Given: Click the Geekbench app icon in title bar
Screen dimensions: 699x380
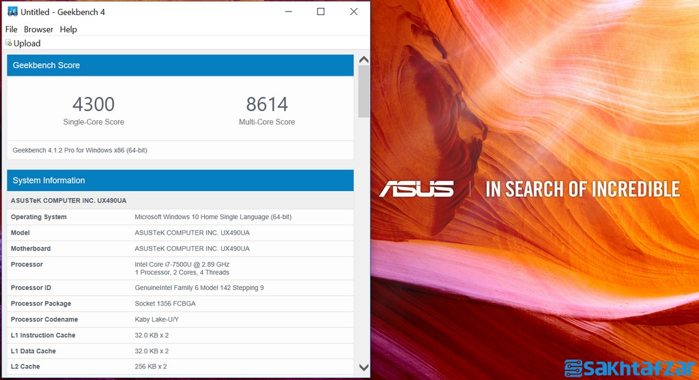Looking at the screenshot, I should (12, 12).
